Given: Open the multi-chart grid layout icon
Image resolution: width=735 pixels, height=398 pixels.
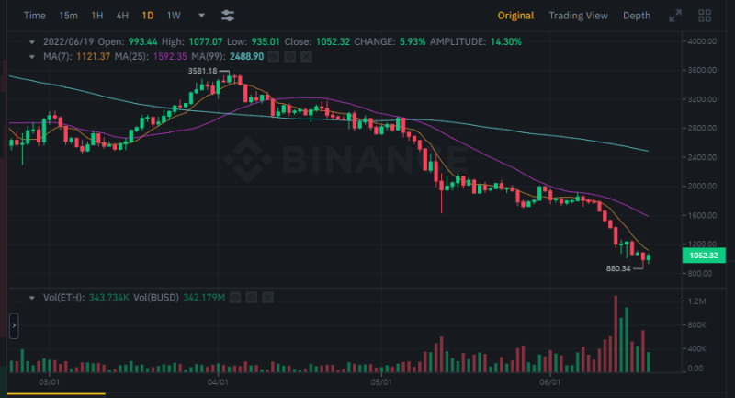Looking at the screenshot, I should click(705, 16).
